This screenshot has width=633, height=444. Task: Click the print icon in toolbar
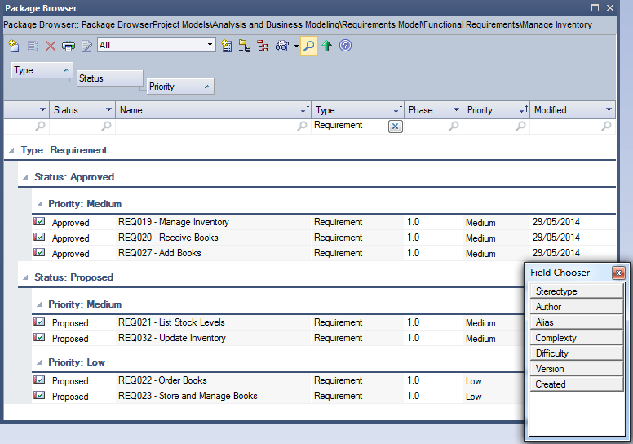[69, 46]
